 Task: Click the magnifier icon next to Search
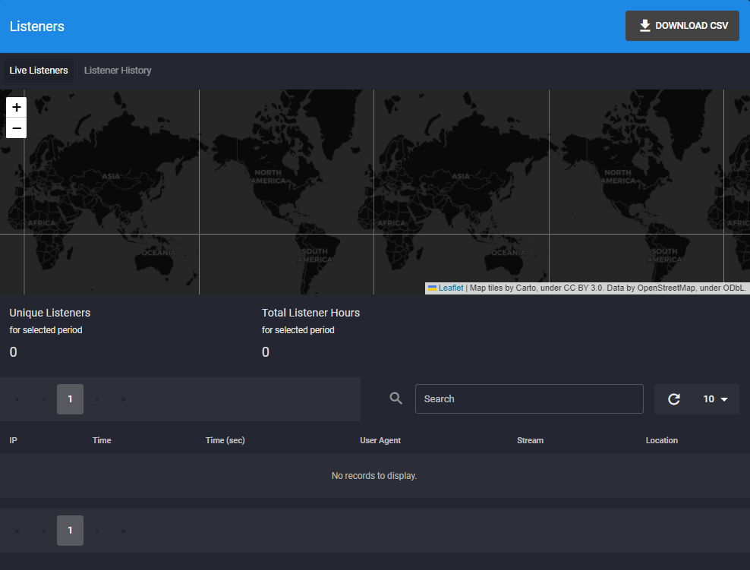tap(395, 398)
